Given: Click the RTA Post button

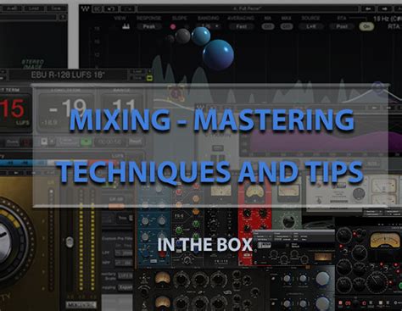Looking at the screenshot, I should coord(342,26).
